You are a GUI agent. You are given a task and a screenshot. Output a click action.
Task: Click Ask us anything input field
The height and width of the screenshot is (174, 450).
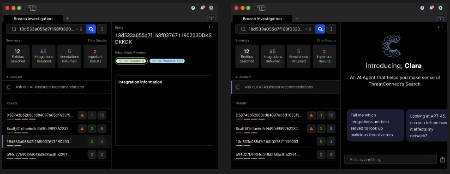pyautogui.click(x=390, y=159)
